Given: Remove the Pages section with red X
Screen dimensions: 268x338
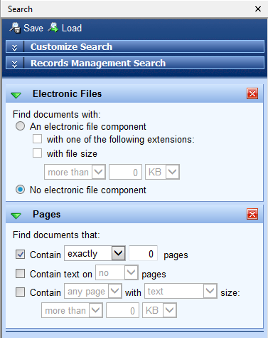Looking at the screenshot, I should pyautogui.click(x=252, y=214).
